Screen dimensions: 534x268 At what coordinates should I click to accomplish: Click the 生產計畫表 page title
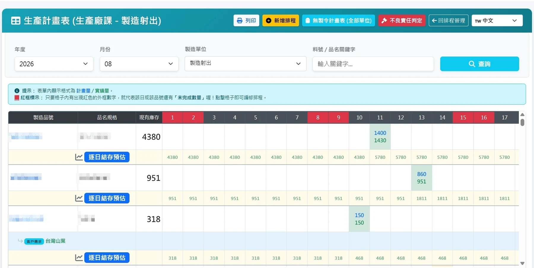[x=92, y=20]
